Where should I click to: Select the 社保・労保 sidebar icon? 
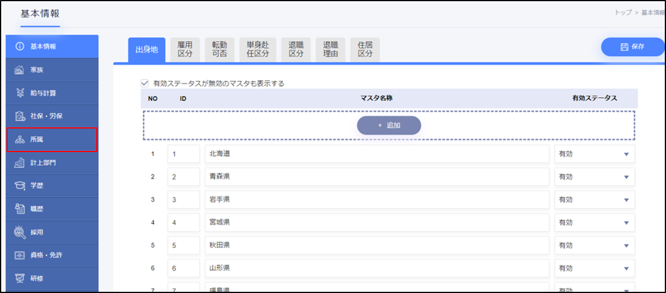click(x=18, y=116)
